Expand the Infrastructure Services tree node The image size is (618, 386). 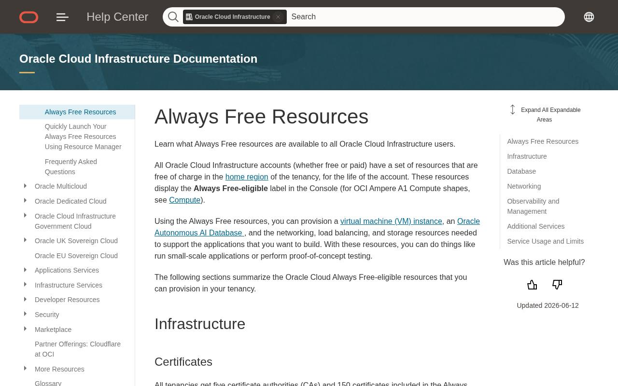(25, 285)
